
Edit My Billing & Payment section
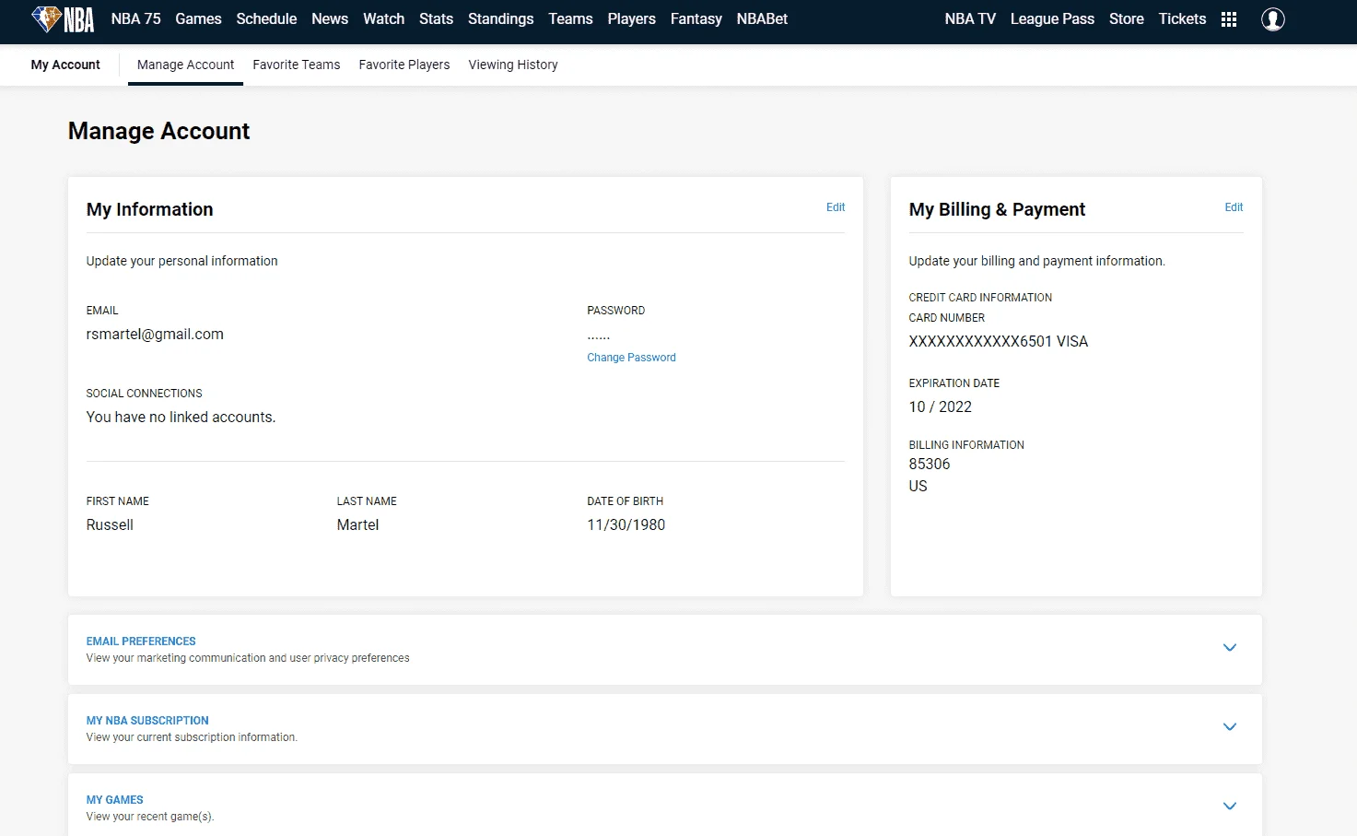(1234, 207)
